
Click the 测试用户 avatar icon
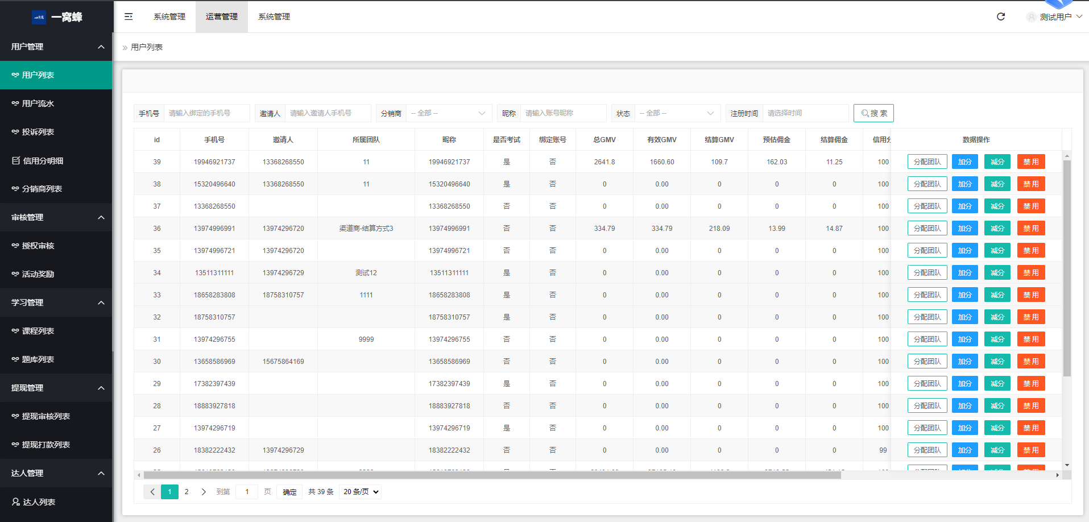(1032, 17)
